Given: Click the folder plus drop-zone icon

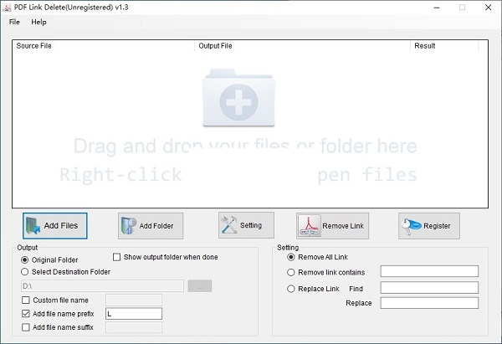Looking at the screenshot, I should [238, 98].
